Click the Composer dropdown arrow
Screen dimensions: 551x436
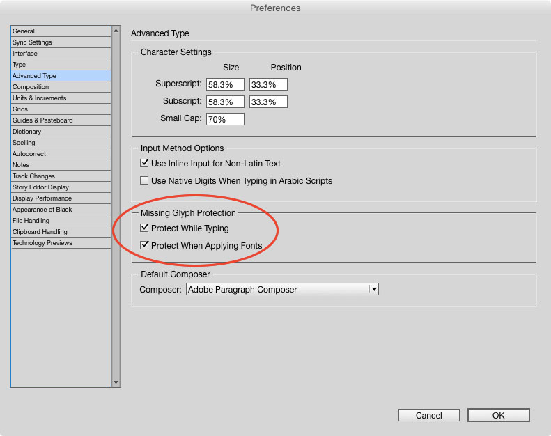(374, 289)
